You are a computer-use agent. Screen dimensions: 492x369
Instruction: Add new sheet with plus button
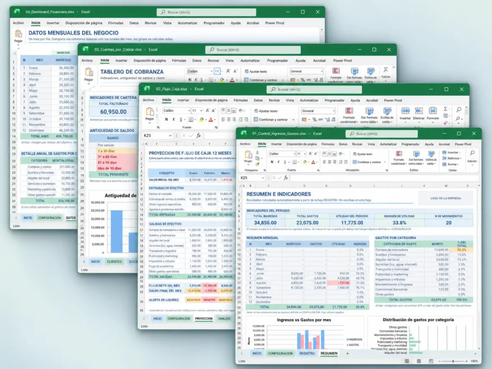(347, 353)
